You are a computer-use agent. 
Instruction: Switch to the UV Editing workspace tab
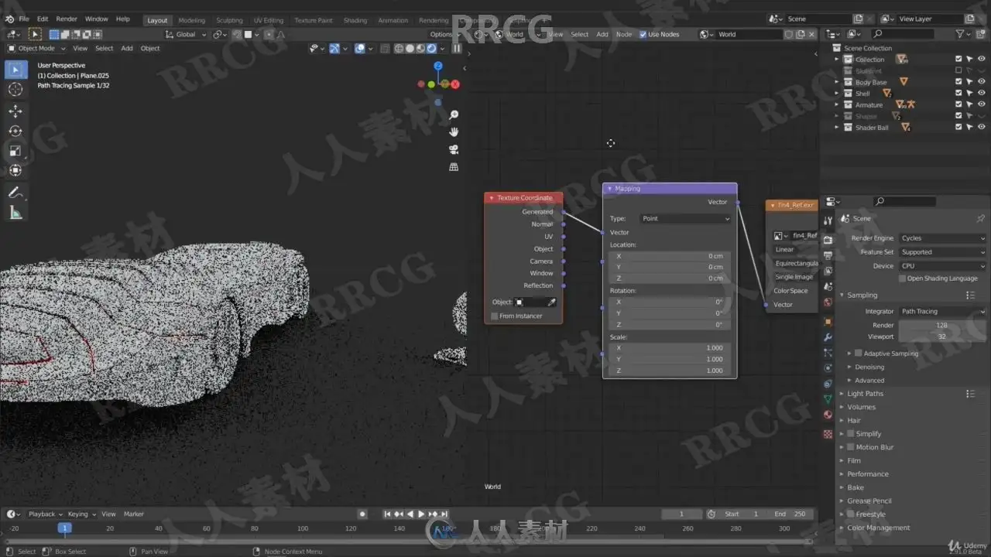(269, 20)
